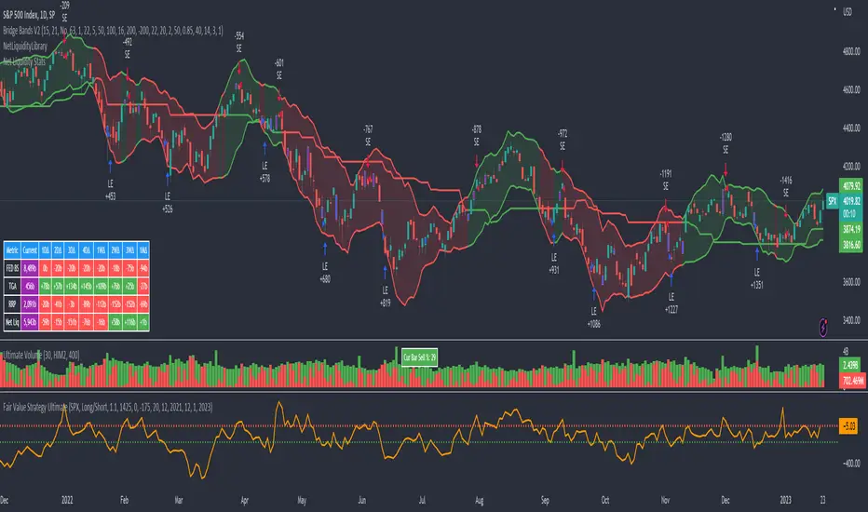
Task: Click the -878 SE short entry marker
Action: [477, 135]
